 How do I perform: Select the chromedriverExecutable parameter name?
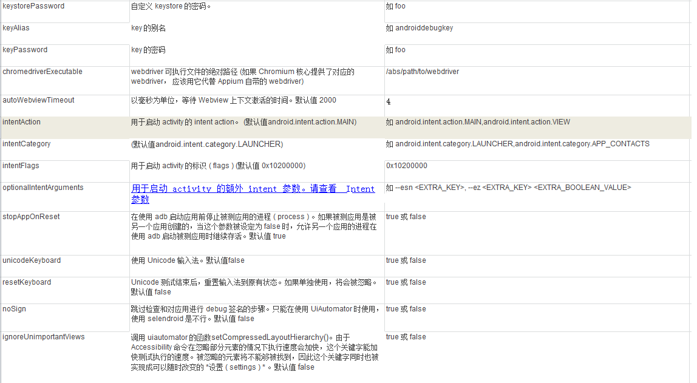coord(42,72)
